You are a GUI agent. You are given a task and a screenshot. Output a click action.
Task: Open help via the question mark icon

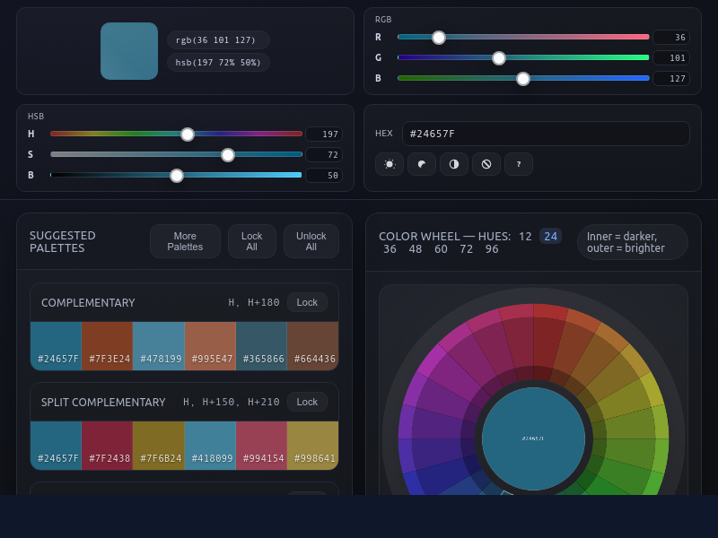518,164
